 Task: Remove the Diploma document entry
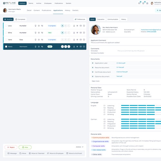[93, 77]
